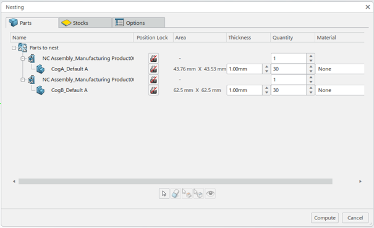Viewport: 374px width, 228px height.
Task: Increase CogA quantity with up arrow
Action: (x=311, y=67)
